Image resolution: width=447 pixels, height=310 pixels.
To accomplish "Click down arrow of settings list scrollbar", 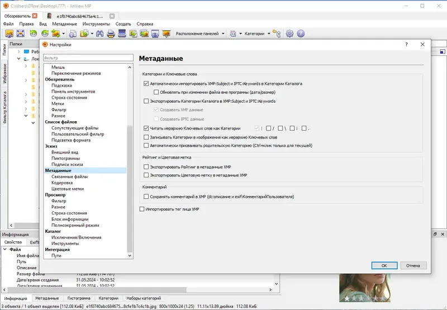I will pyautogui.click(x=130, y=256).
